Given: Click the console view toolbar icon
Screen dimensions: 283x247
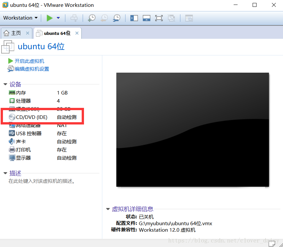Looking at the screenshot, I should point(189,18).
